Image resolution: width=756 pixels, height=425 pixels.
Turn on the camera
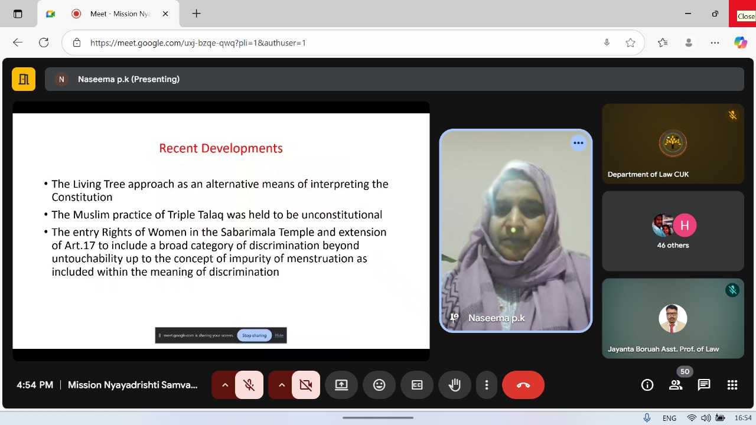coord(305,385)
